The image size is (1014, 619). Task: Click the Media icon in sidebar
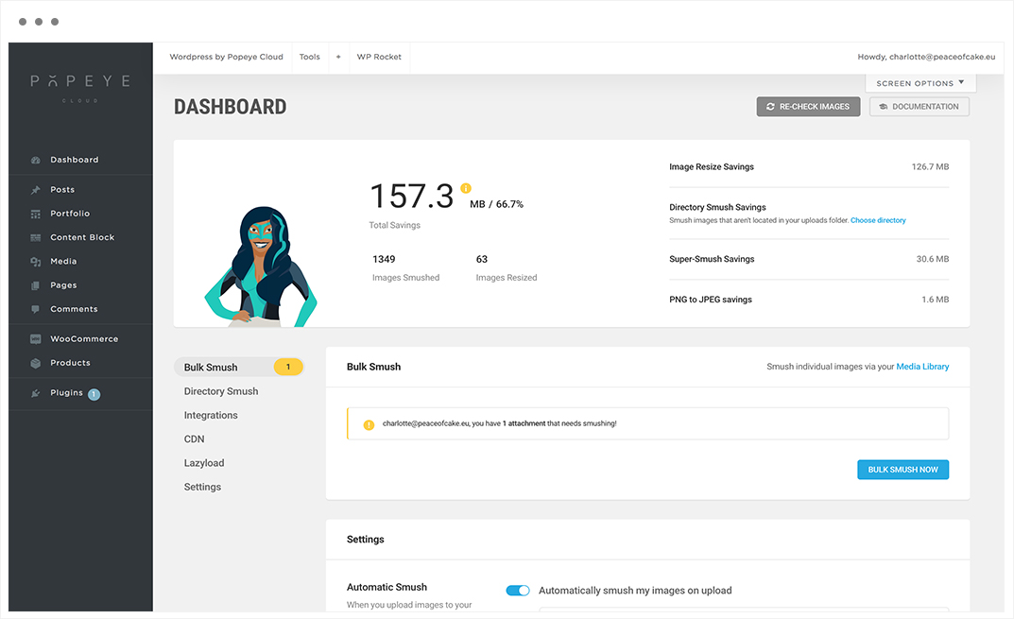click(x=36, y=262)
